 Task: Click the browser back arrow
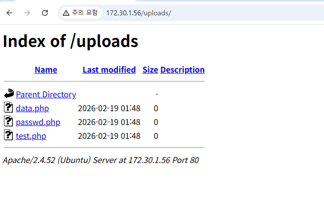coord(9,13)
